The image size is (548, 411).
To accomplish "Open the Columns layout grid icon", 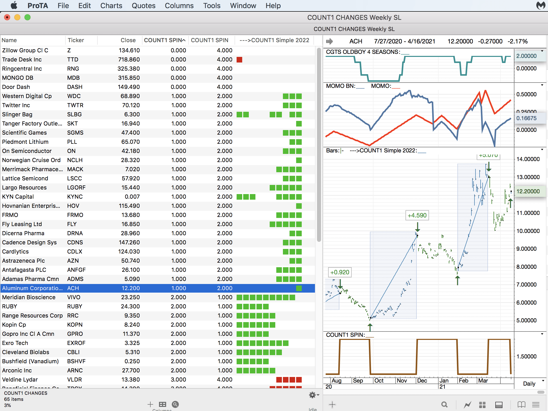I will coord(162,404).
